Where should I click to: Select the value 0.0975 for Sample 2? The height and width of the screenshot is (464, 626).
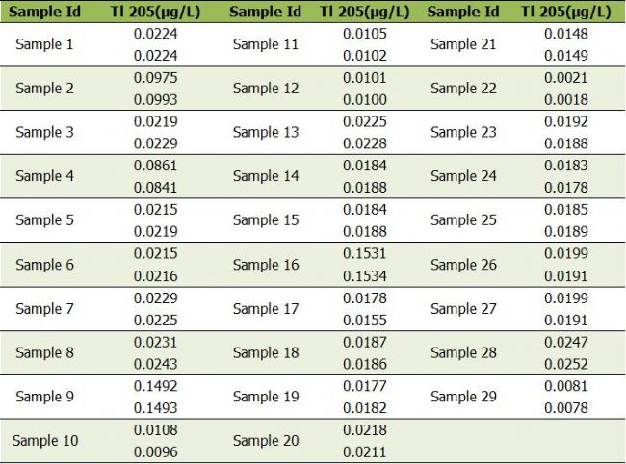(156, 77)
